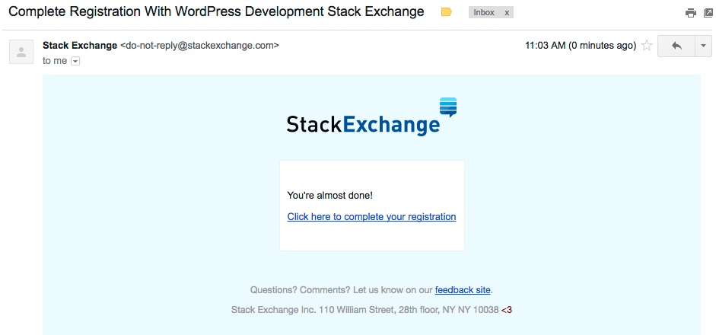Viewport: 716px width, 335px height.
Task: Click the email subject heading
Action: 216,12
